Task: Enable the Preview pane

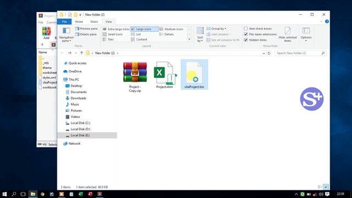Action: pyautogui.click(x=86, y=29)
